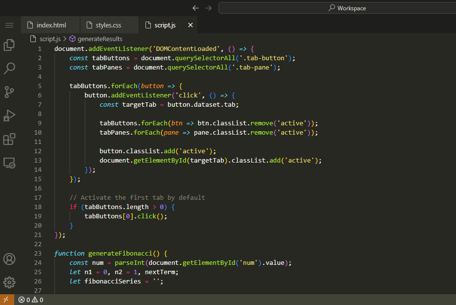Open the Source Control view
Screen dimensions: 456x305
click(x=9, y=92)
